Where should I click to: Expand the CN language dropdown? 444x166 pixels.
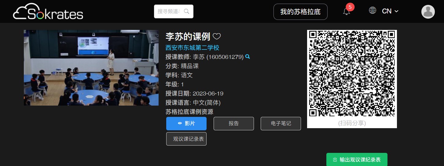[390, 11]
